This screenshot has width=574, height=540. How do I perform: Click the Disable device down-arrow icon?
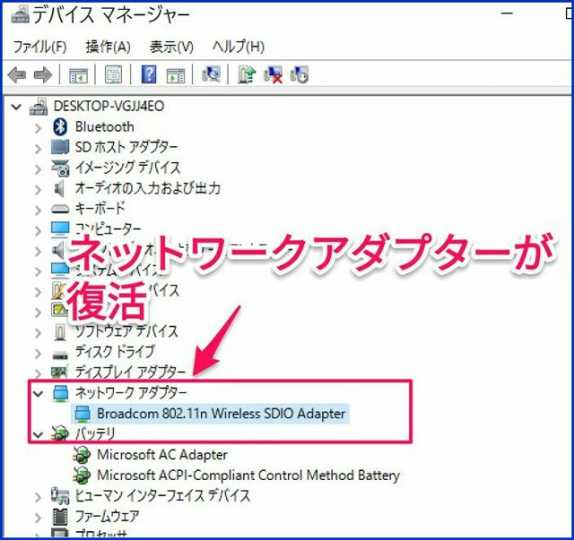click(x=299, y=74)
